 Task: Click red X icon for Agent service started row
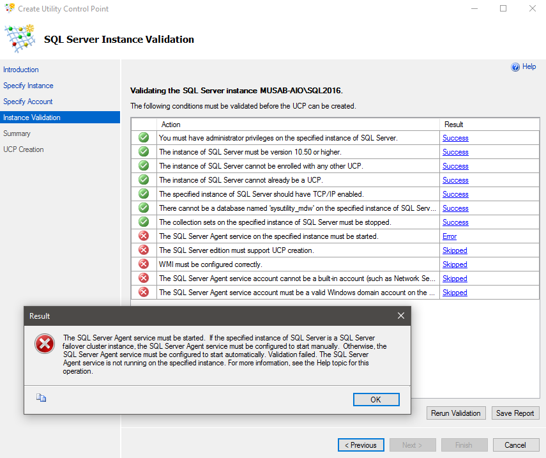tap(144, 236)
